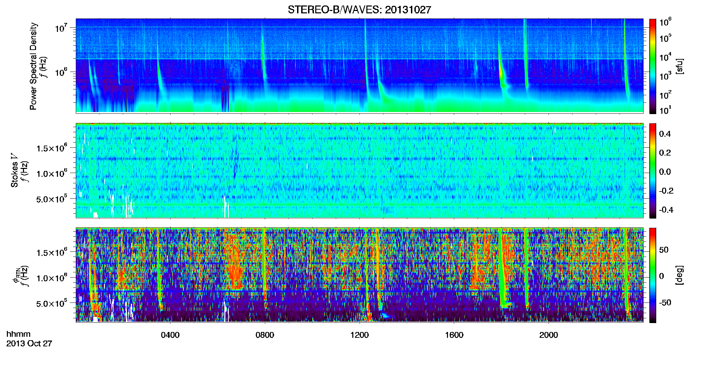Select the 10^5 value on sfu color scale

pos(665,38)
